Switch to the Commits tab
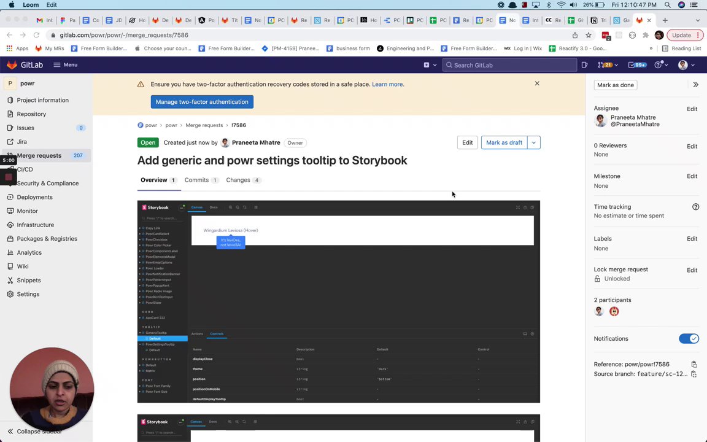This screenshot has height=442, width=707. pyautogui.click(x=201, y=180)
